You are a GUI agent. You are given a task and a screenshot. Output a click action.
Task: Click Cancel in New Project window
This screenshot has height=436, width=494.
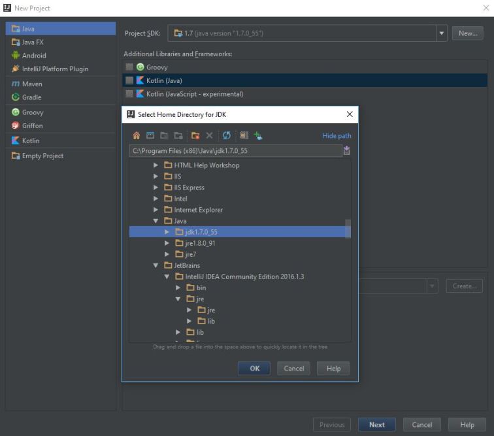(x=422, y=424)
